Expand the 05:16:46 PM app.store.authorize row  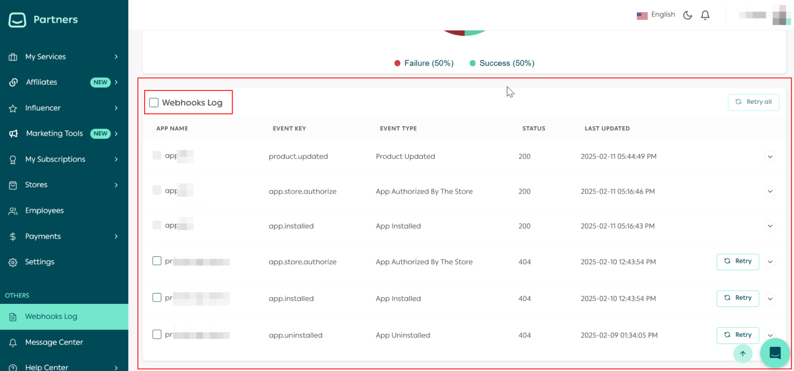pos(770,191)
